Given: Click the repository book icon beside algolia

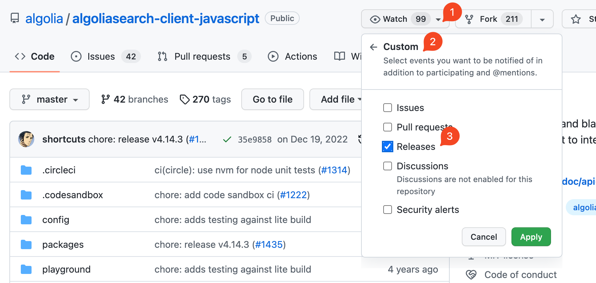Looking at the screenshot, I should [15, 18].
